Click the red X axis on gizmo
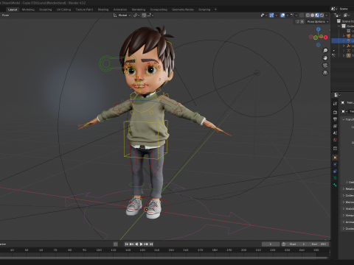Image resolution: width=354 pixels, height=265 pixels. coord(326,38)
